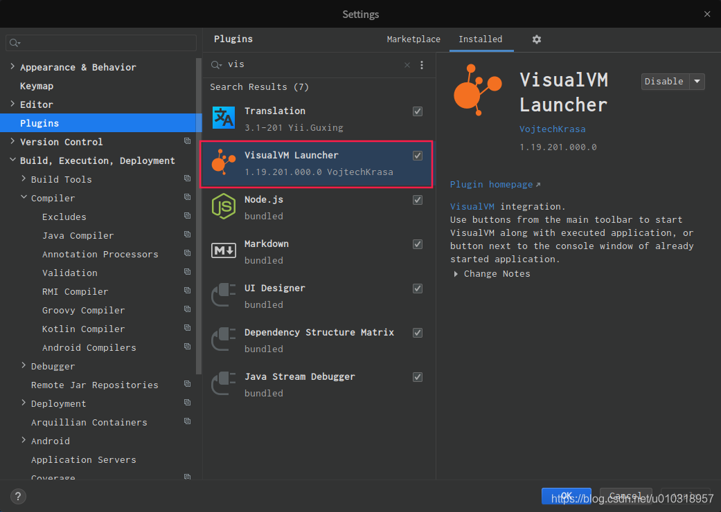Image resolution: width=721 pixels, height=512 pixels.
Task: Click project-level icon next to Annotation Processors
Action: click(x=187, y=253)
